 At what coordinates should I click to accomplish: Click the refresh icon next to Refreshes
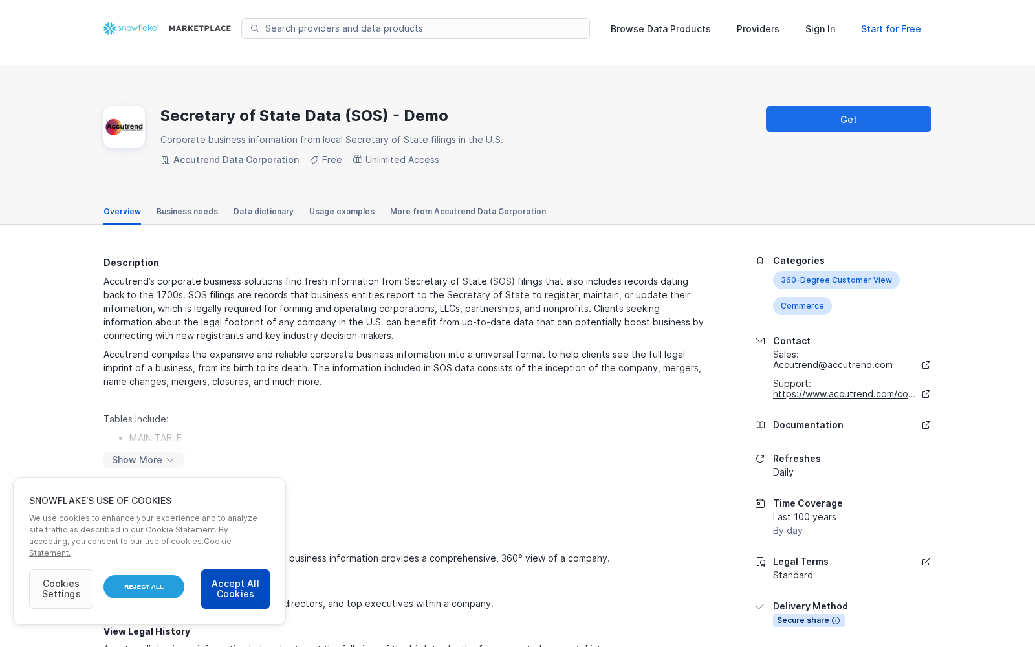(760, 459)
